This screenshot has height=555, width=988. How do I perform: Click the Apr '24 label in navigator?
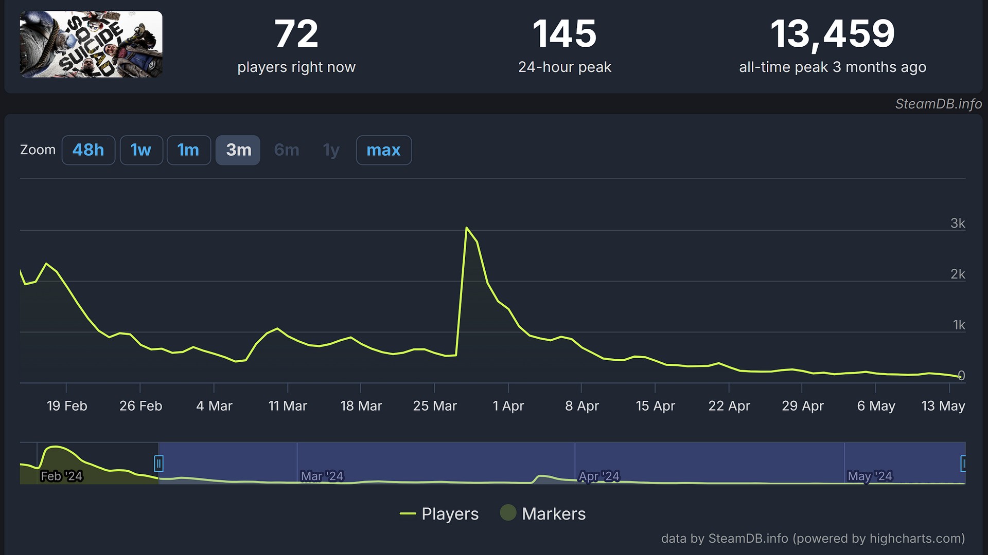(599, 476)
